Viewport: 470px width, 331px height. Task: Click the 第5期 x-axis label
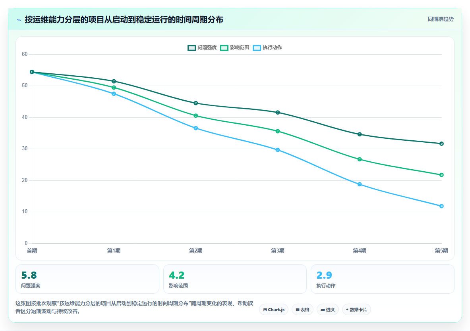click(x=441, y=251)
